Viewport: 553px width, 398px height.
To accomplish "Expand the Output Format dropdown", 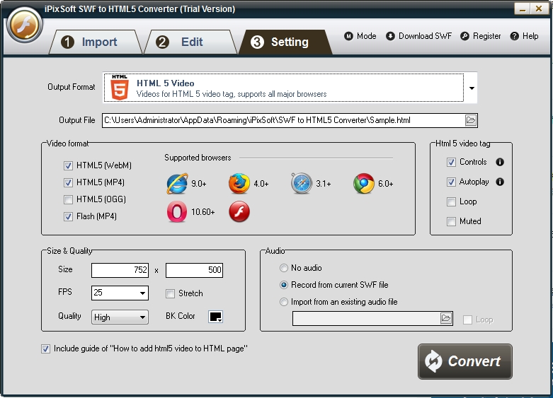I will (472, 88).
